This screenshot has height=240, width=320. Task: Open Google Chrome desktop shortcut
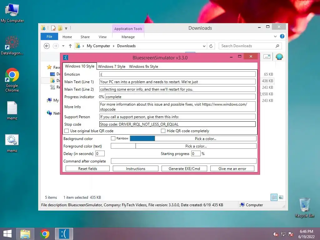point(12,80)
